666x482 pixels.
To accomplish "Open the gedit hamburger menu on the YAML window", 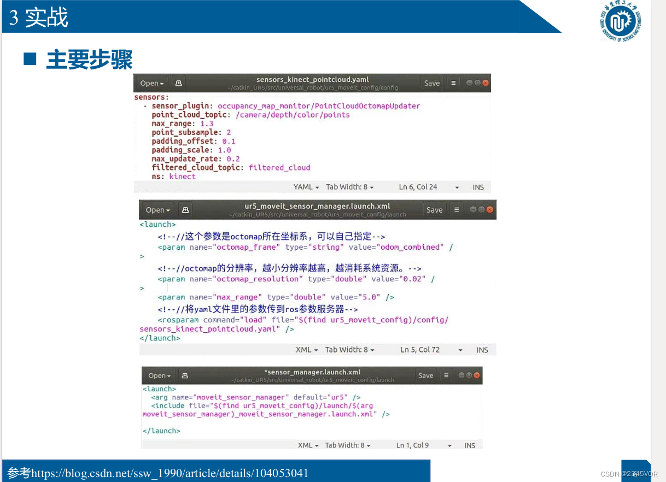I will pyautogui.click(x=453, y=83).
